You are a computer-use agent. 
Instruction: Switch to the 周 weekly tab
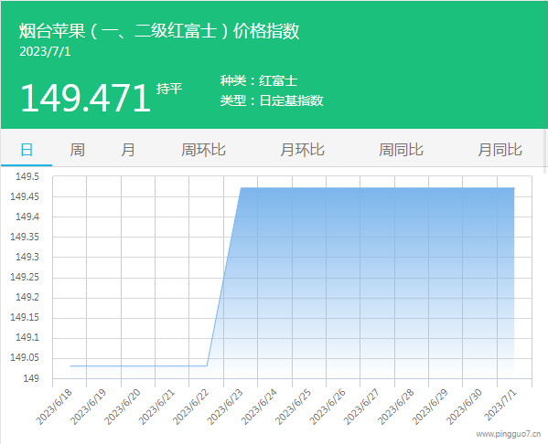(x=77, y=150)
